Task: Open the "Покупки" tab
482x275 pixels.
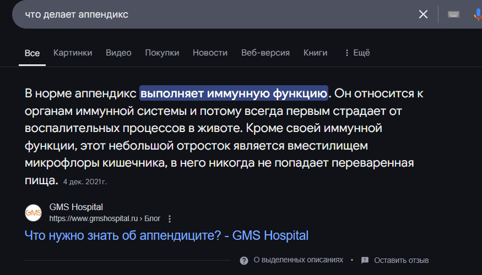Action: coord(162,53)
